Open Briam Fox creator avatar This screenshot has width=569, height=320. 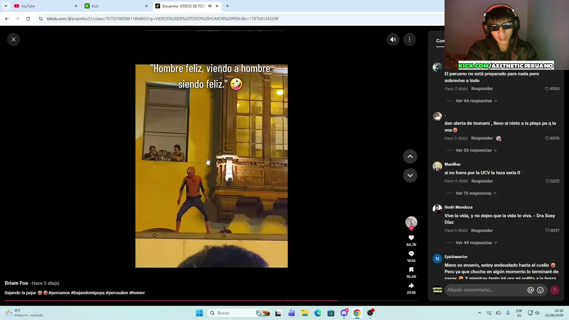[411, 222]
